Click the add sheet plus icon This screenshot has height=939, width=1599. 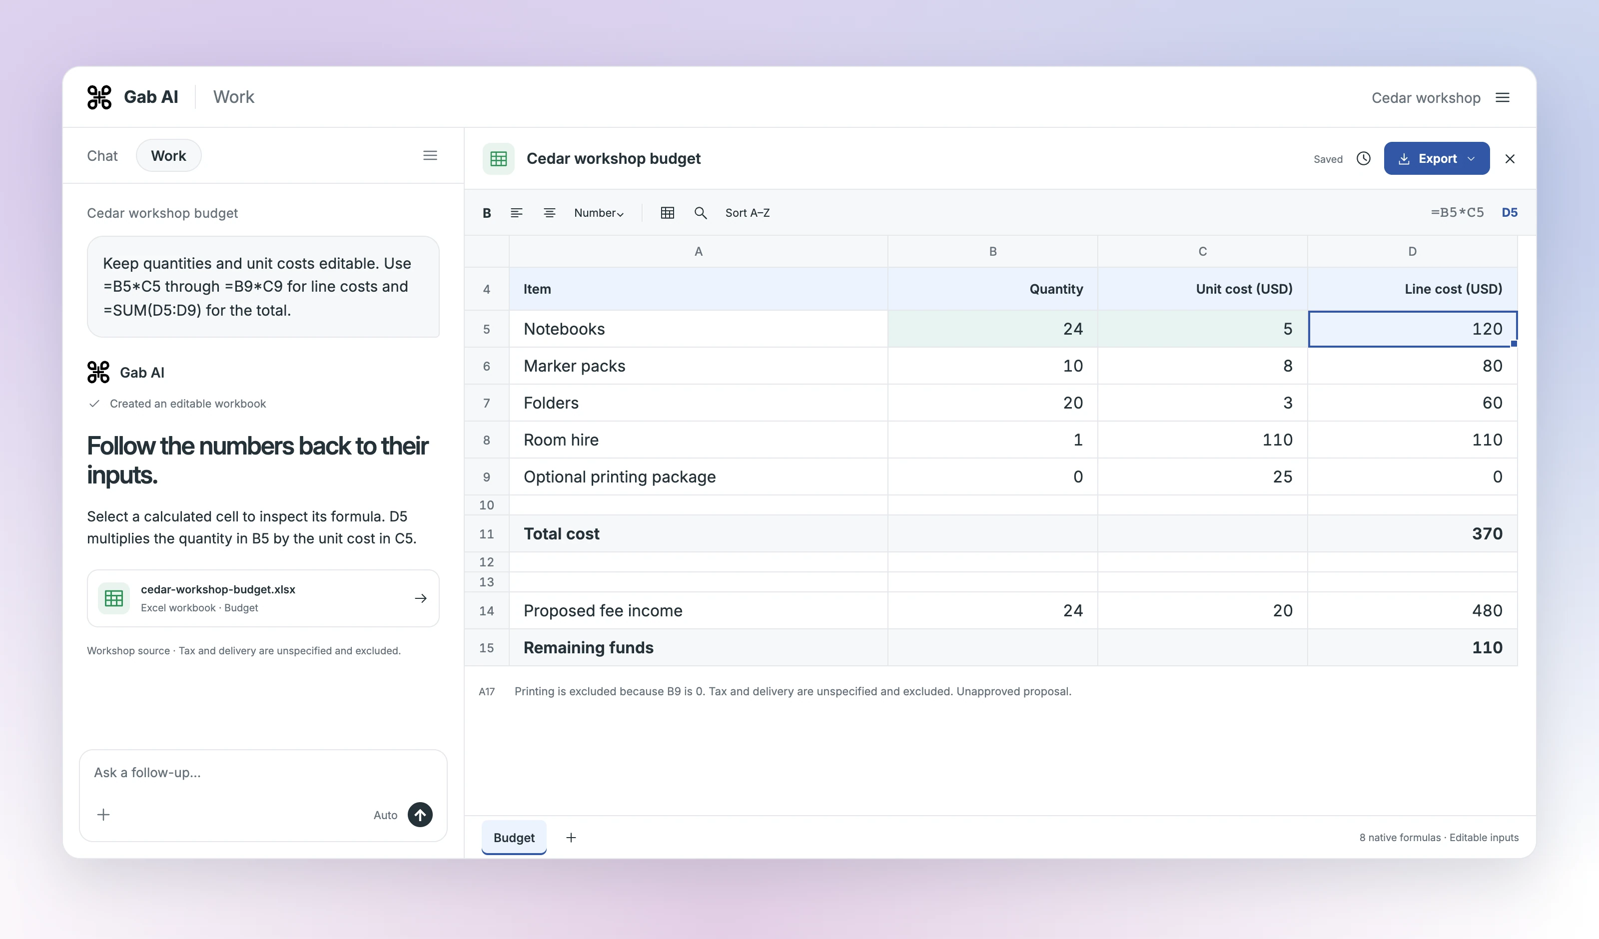pyautogui.click(x=571, y=838)
